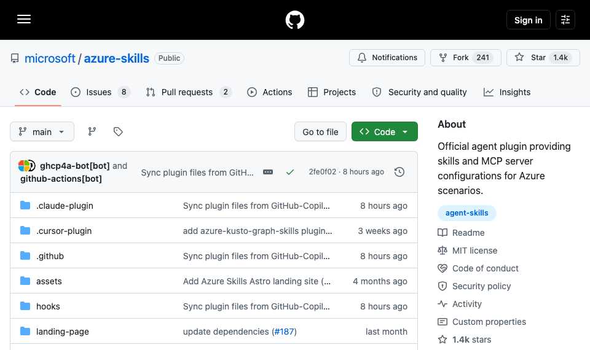Screen dimensions: 590x350
Task: Click the hooks row commit message
Action: pyautogui.click(x=256, y=306)
